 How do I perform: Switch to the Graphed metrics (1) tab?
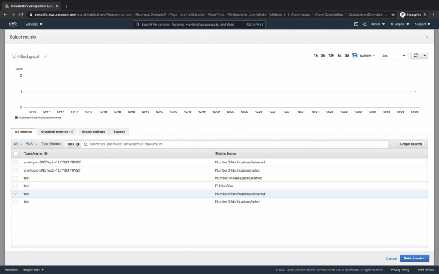[57, 132]
